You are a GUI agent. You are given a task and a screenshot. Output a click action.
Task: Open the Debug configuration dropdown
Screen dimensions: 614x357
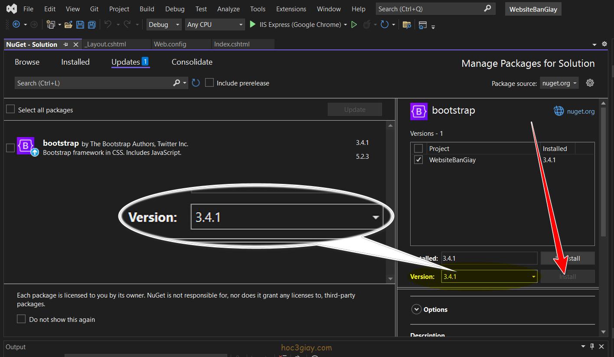pos(164,25)
